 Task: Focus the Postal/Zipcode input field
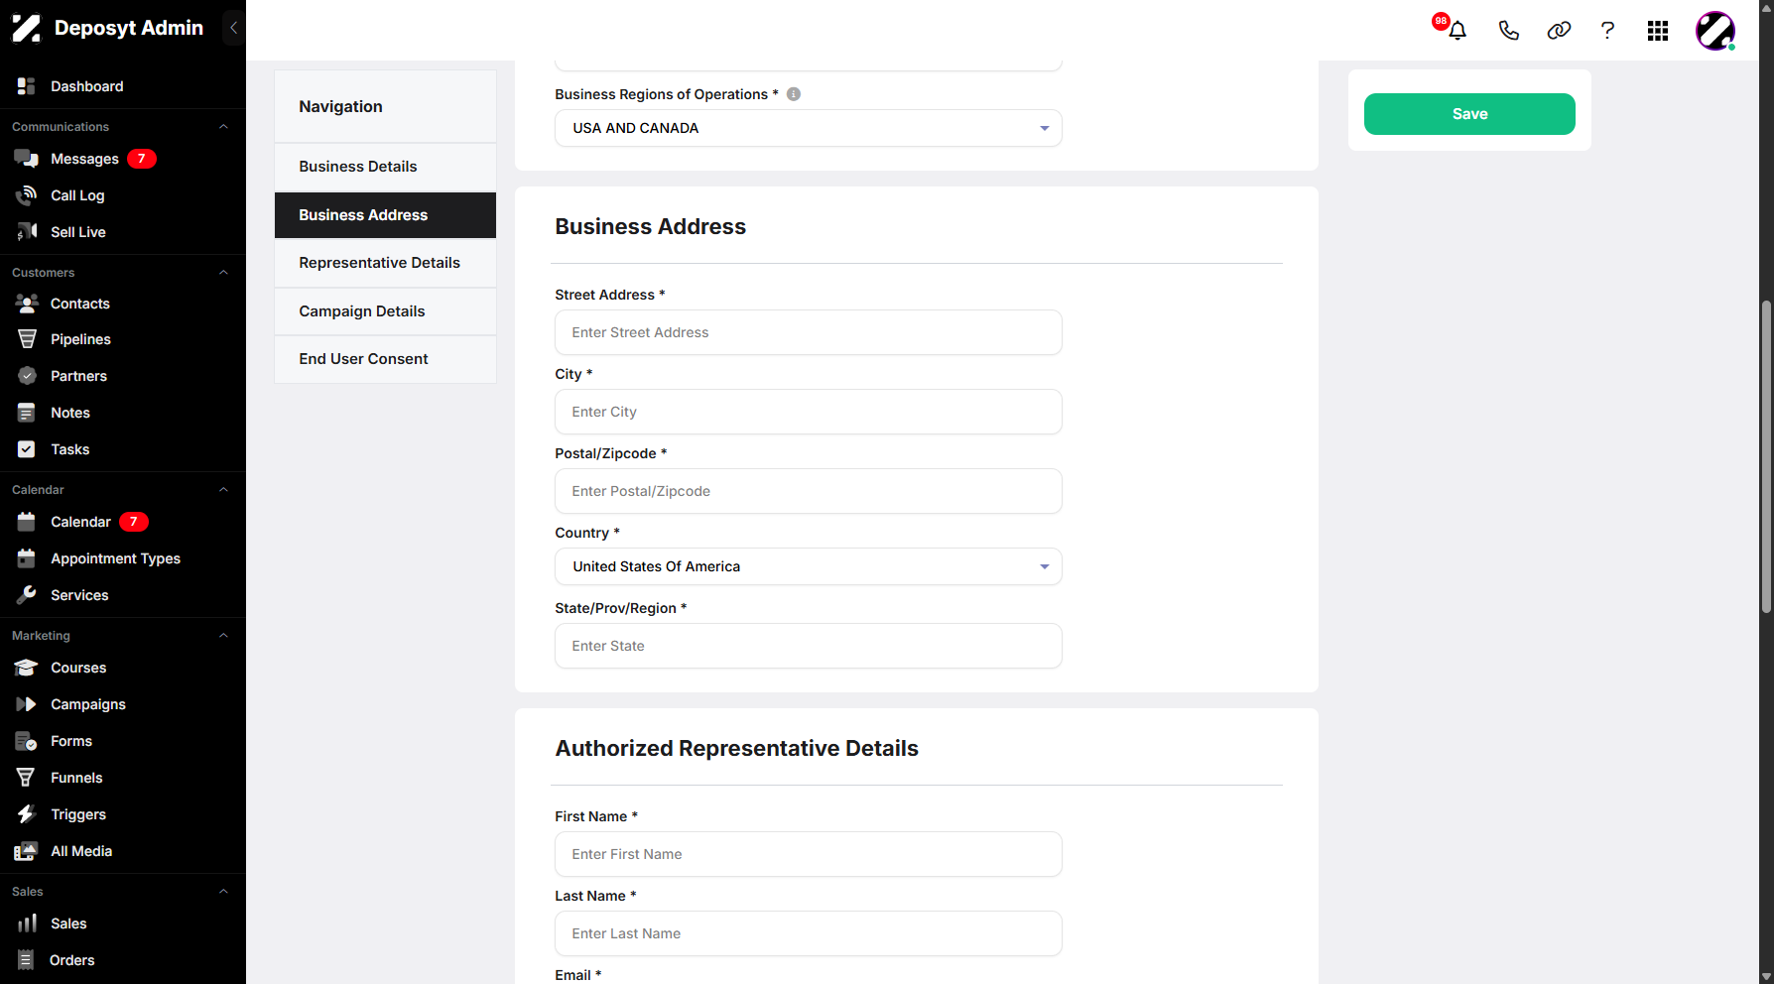click(x=809, y=491)
